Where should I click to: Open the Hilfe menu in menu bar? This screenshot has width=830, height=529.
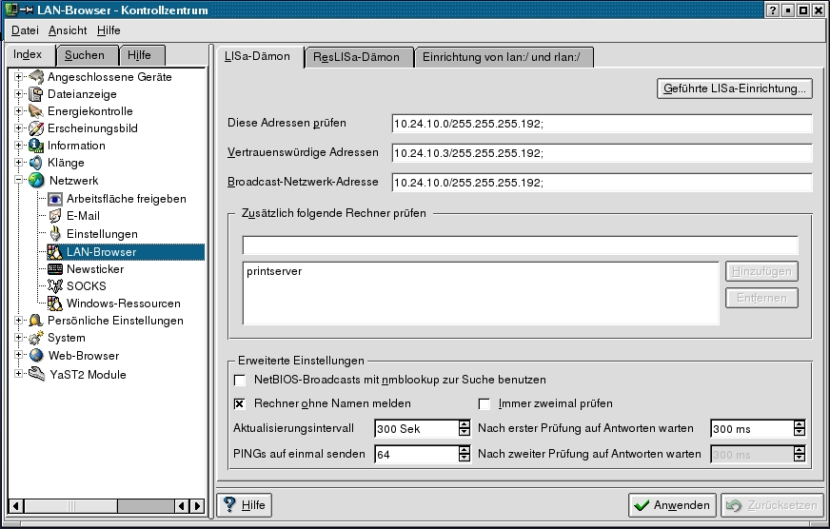[x=109, y=30]
